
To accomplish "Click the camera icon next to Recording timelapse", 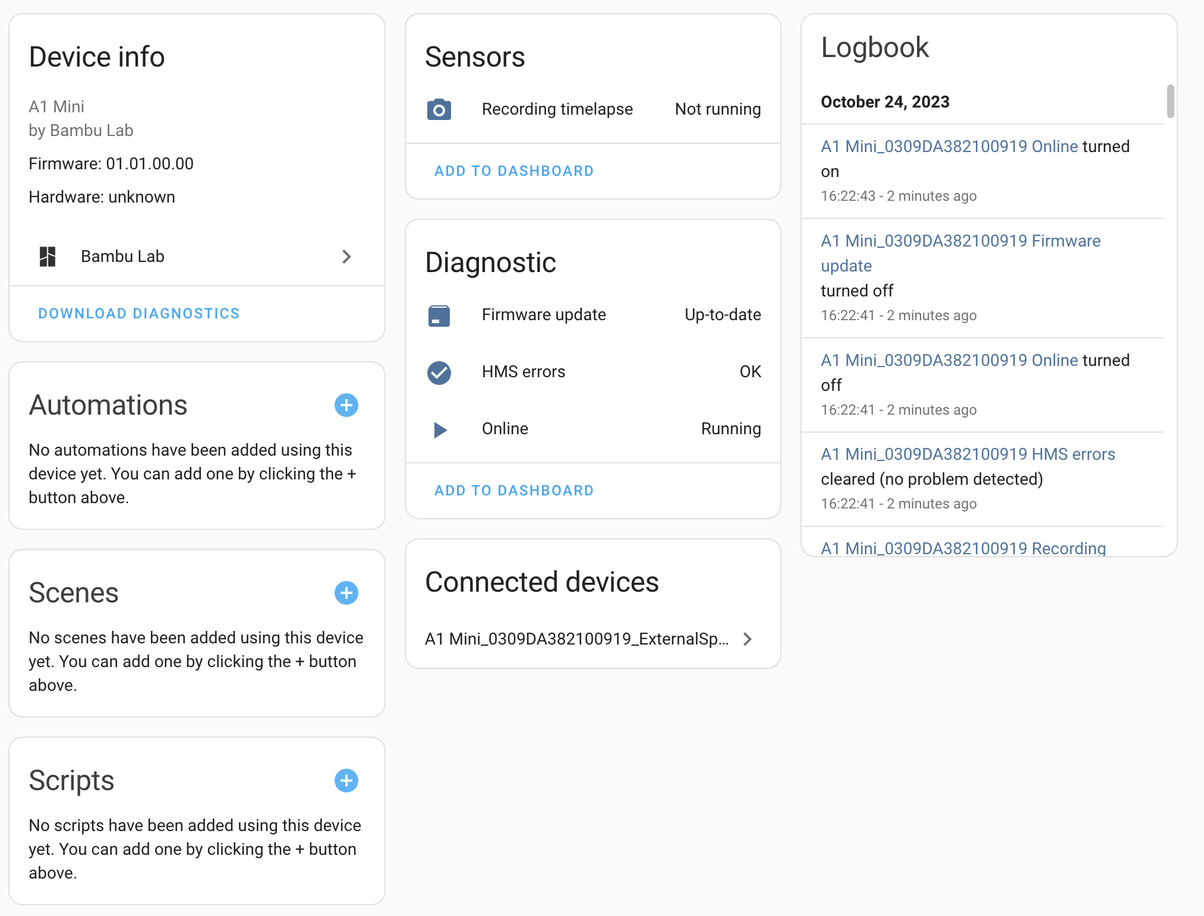I will point(439,109).
